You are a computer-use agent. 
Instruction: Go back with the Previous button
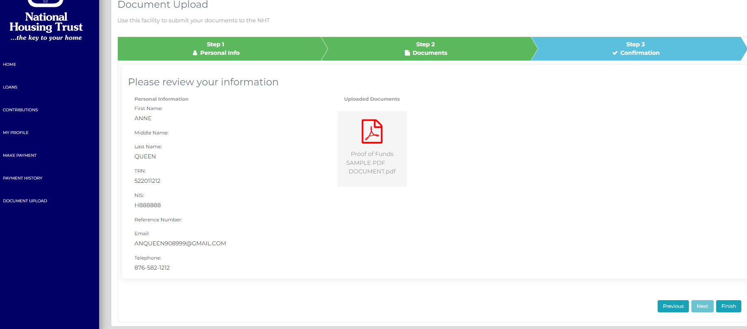(673, 306)
